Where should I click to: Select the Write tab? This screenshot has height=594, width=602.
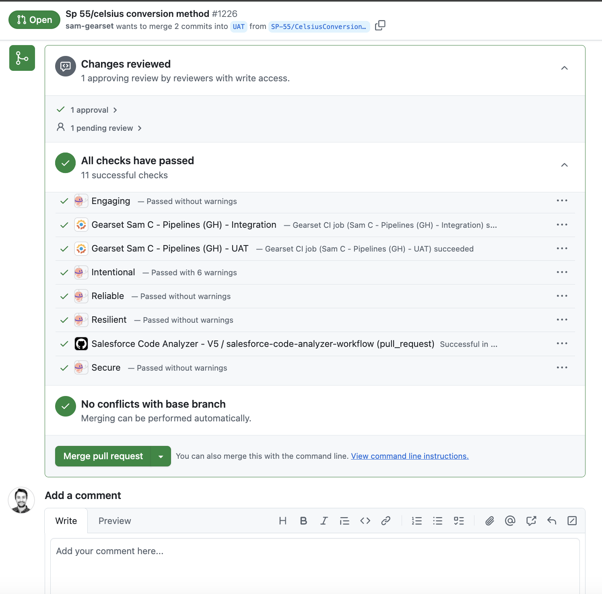(66, 521)
